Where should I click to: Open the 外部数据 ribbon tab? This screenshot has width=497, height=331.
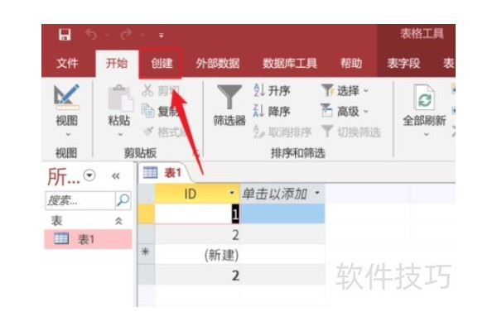tap(217, 64)
